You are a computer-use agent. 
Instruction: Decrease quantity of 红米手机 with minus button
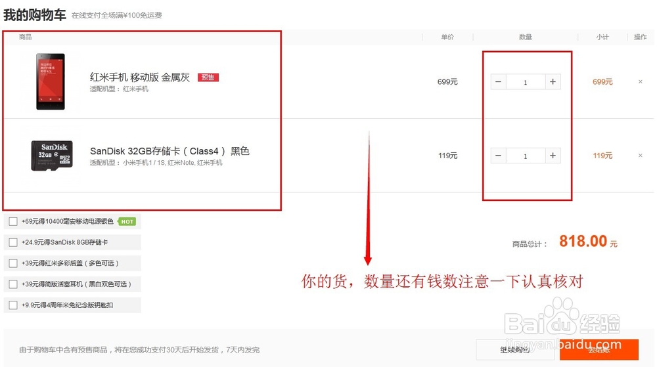(498, 81)
